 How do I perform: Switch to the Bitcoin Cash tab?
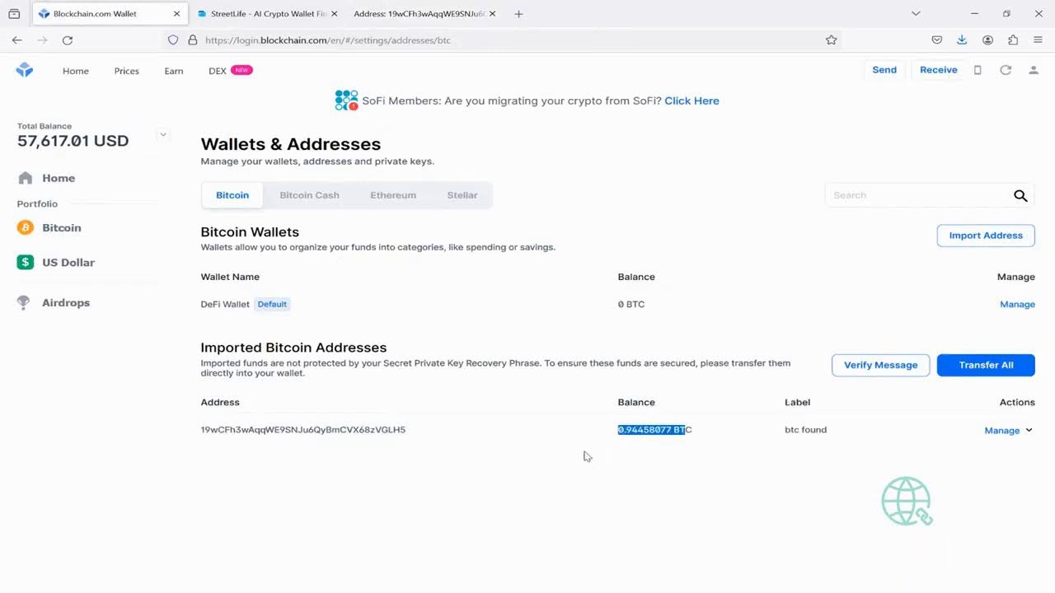coord(309,195)
